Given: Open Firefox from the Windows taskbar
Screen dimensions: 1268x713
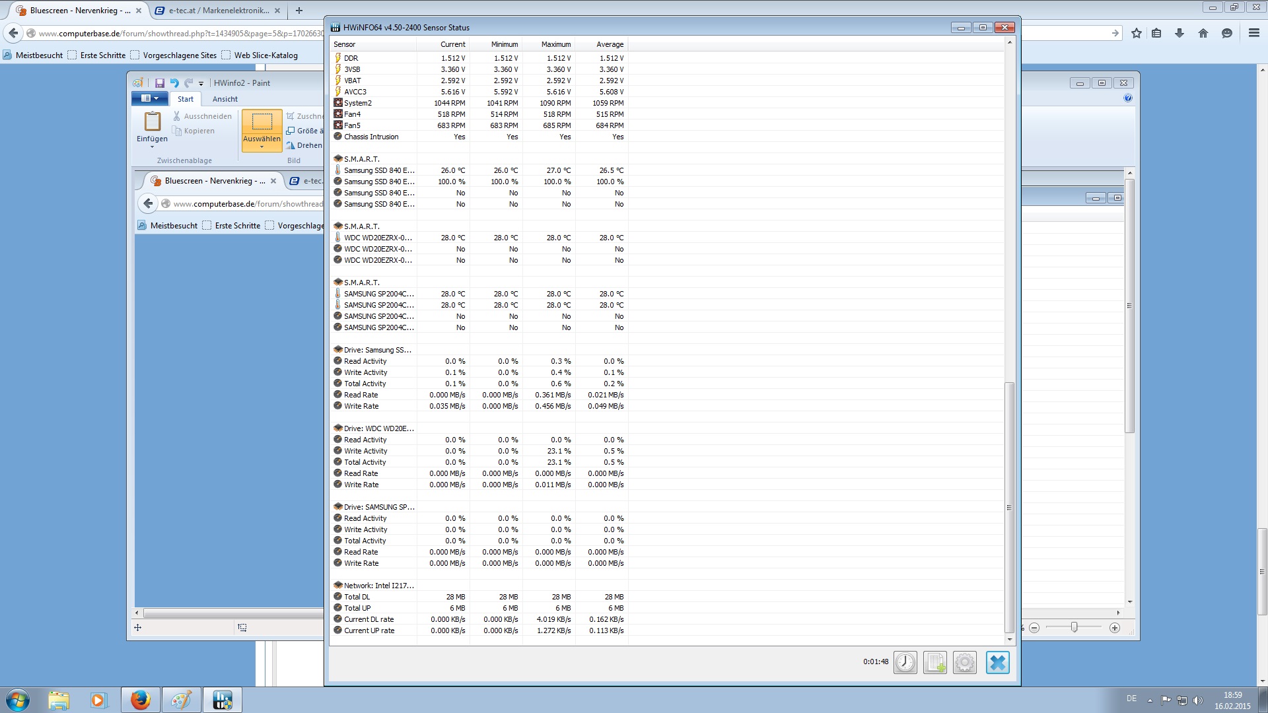Looking at the screenshot, I should (140, 700).
